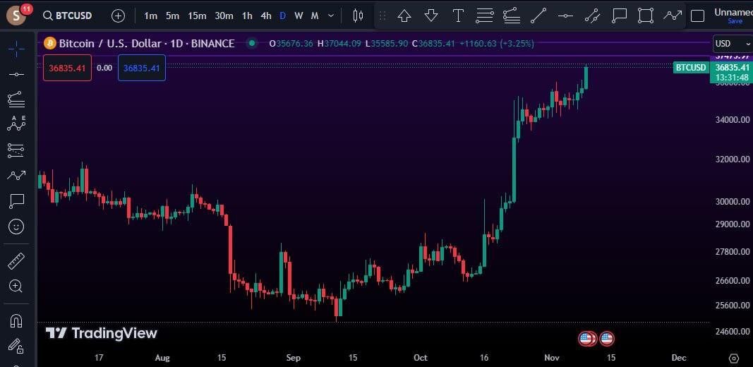Open the candlestick chart type selector

(x=358, y=16)
